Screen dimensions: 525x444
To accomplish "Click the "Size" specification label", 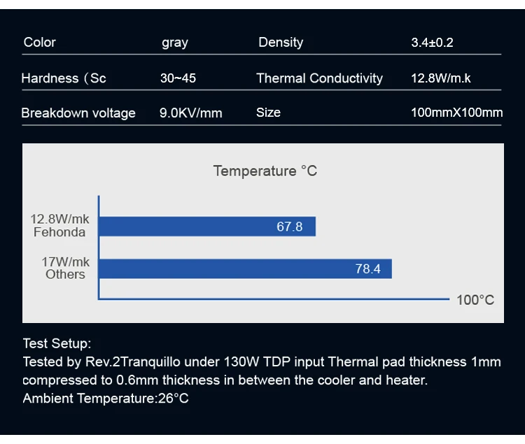I will pos(268,113).
